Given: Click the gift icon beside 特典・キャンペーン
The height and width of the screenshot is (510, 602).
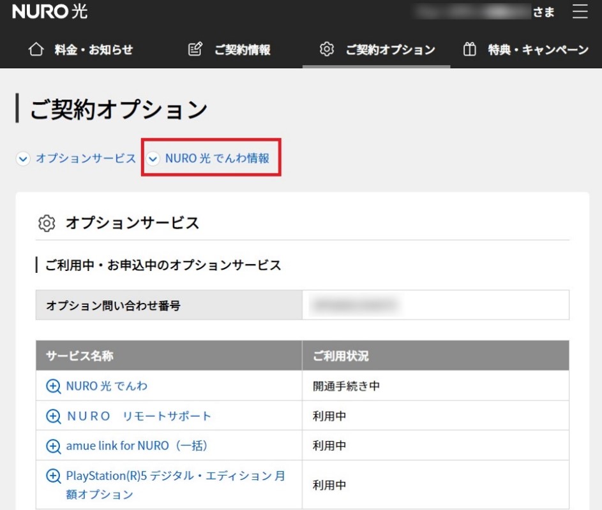Looking at the screenshot, I should (469, 50).
